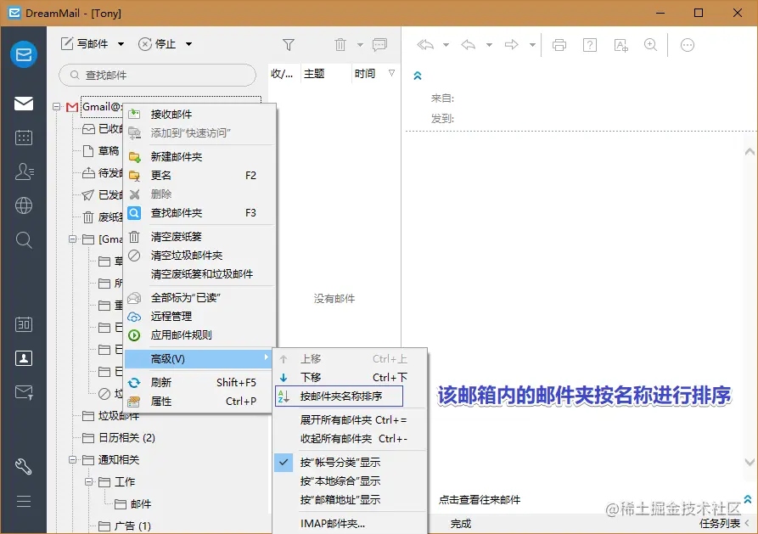Open the calendar 30 sidebar icon
Screen dimensions: 758x534
coord(24,324)
